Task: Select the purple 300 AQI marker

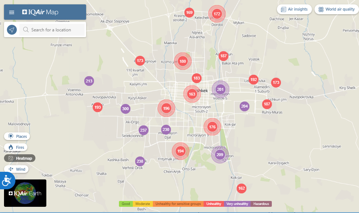Action: (x=126, y=109)
